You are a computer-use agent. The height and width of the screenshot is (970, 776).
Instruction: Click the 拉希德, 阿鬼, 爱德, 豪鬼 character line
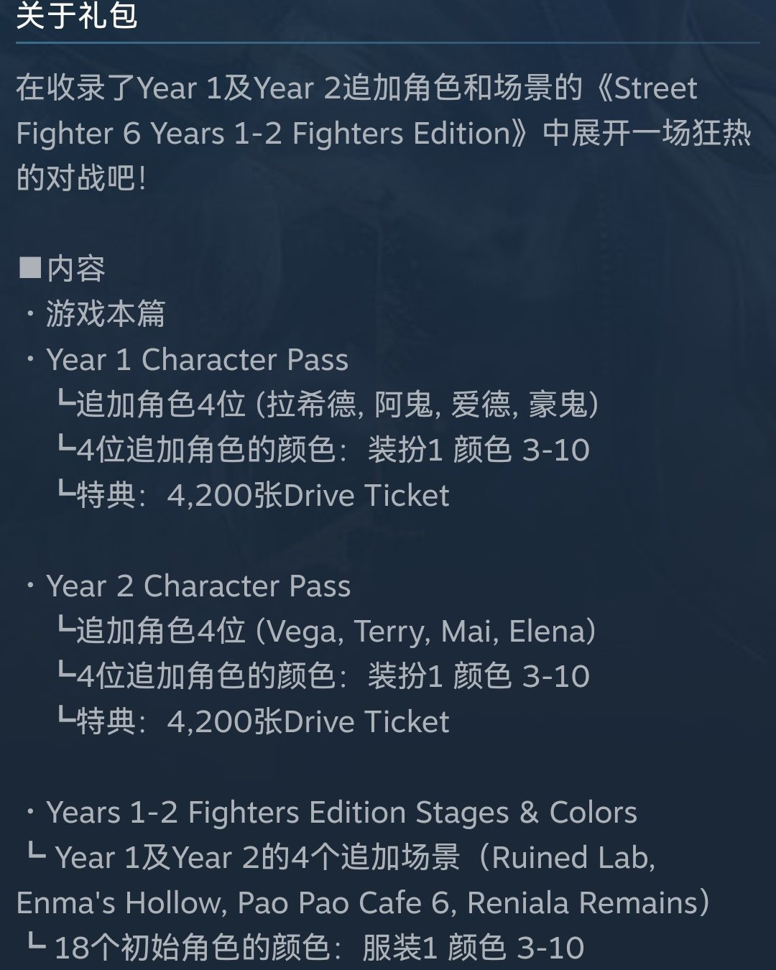click(x=328, y=405)
